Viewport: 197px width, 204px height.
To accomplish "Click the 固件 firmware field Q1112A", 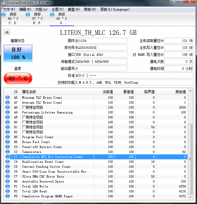I will click(101, 41).
